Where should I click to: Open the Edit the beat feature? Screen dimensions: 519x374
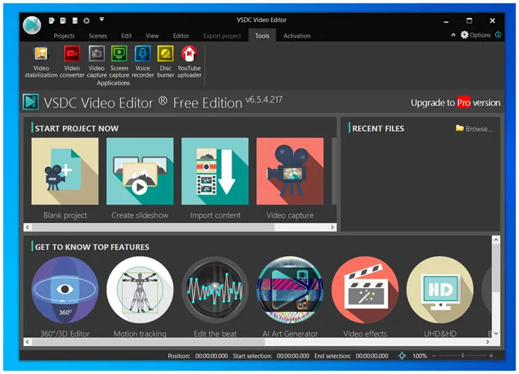pyautogui.click(x=215, y=297)
